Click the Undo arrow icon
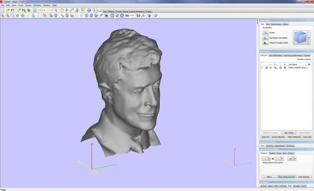This screenshot has height=191, width=314. (41, 10)
